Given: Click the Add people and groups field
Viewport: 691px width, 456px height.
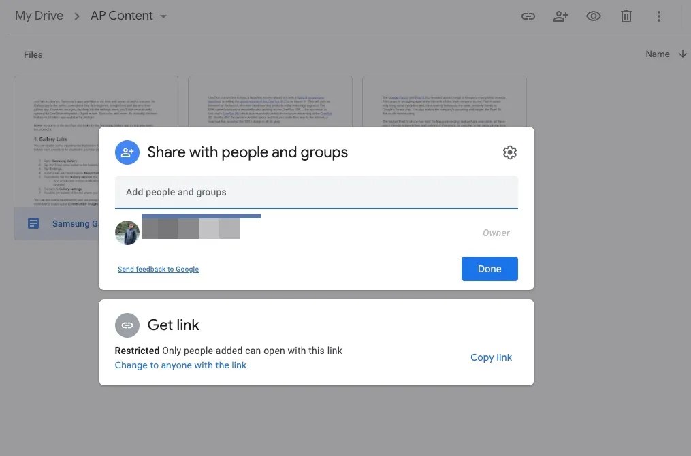Looking at the screenshot, I should 316,192.
